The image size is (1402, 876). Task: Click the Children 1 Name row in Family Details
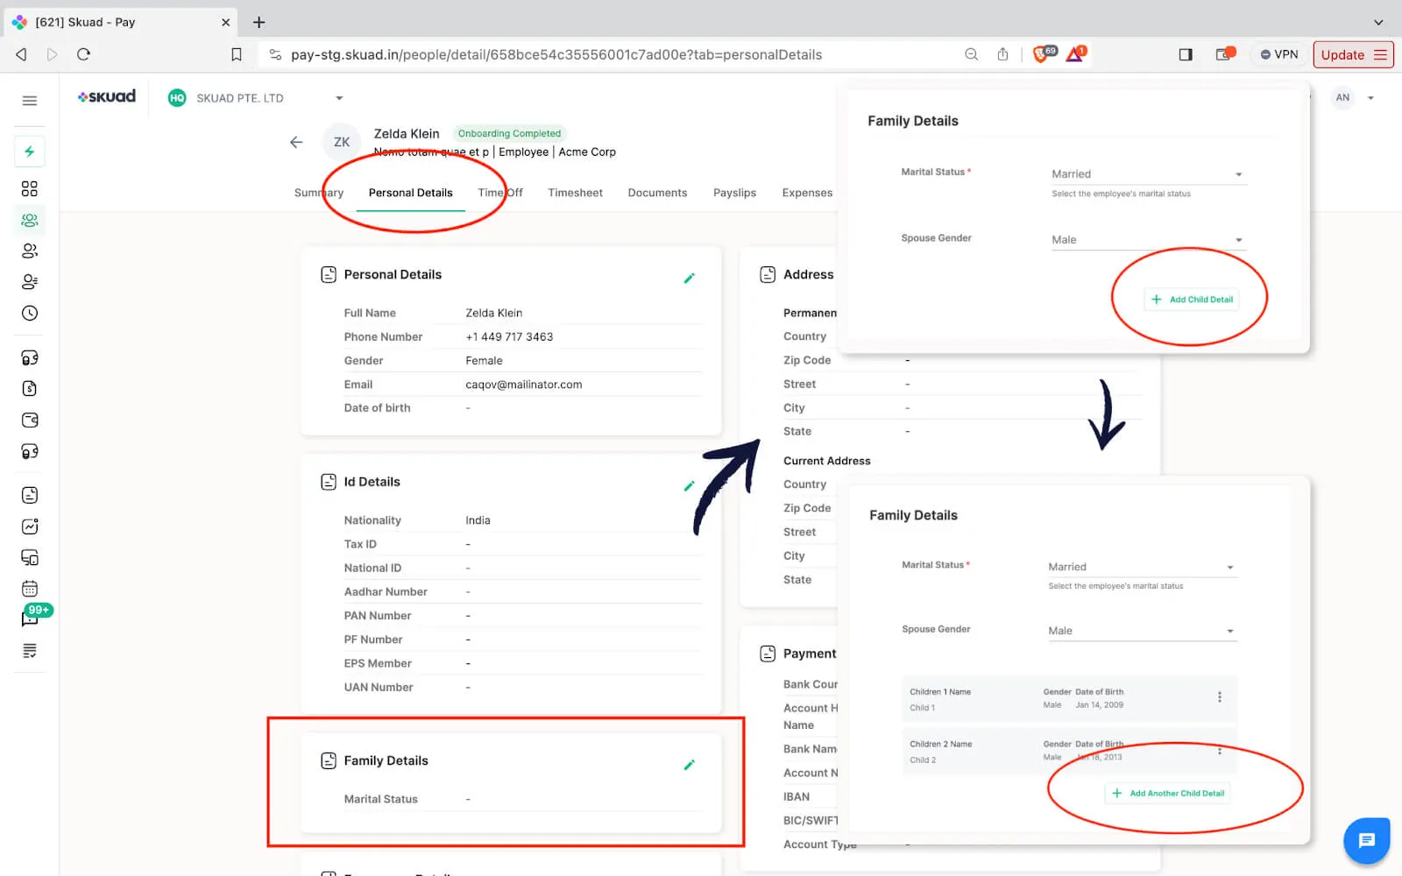coord(1069,698)
